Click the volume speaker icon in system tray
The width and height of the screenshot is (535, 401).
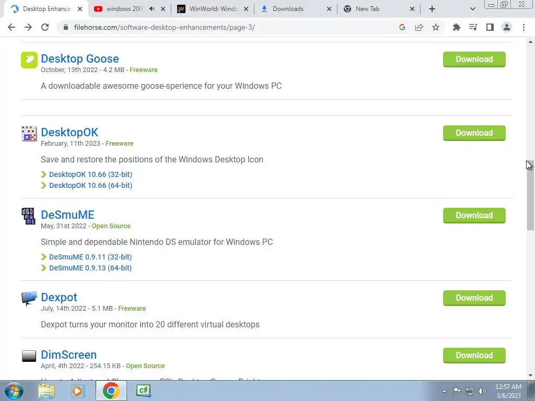click(x=482, y=391)
